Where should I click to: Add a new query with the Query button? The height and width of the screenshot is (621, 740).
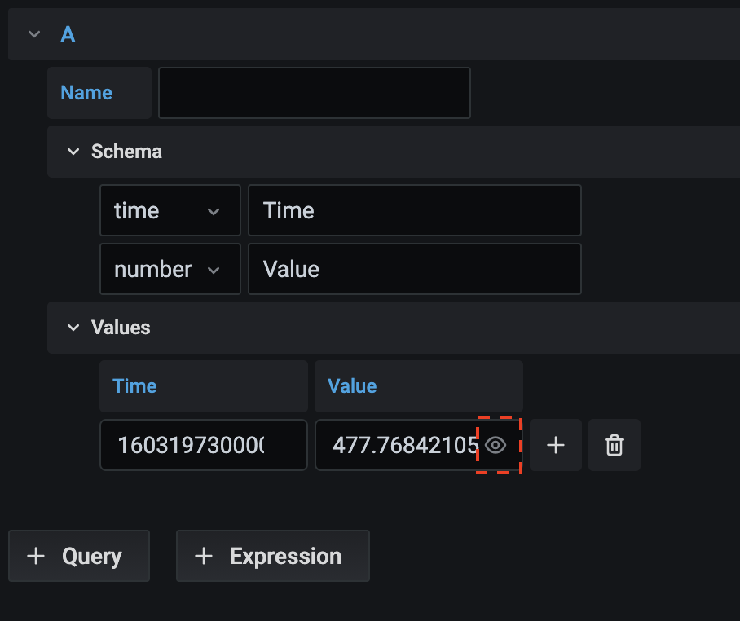click(x=78, y=556)
